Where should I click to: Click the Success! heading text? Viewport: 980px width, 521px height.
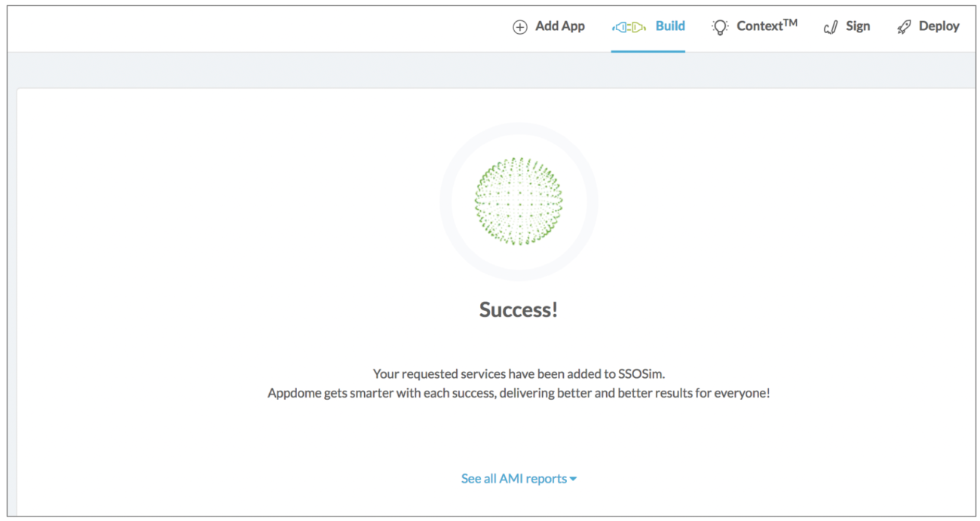pyautogui.click(x=518, y=309)
